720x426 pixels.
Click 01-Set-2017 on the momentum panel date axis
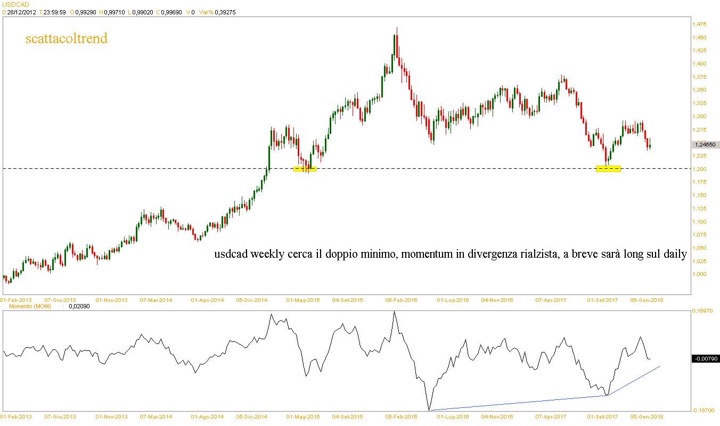click(x=602, y=416)
